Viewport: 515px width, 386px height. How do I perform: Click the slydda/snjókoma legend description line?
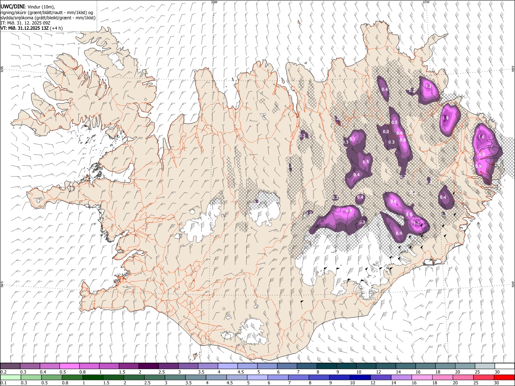(x=48, y=18)
